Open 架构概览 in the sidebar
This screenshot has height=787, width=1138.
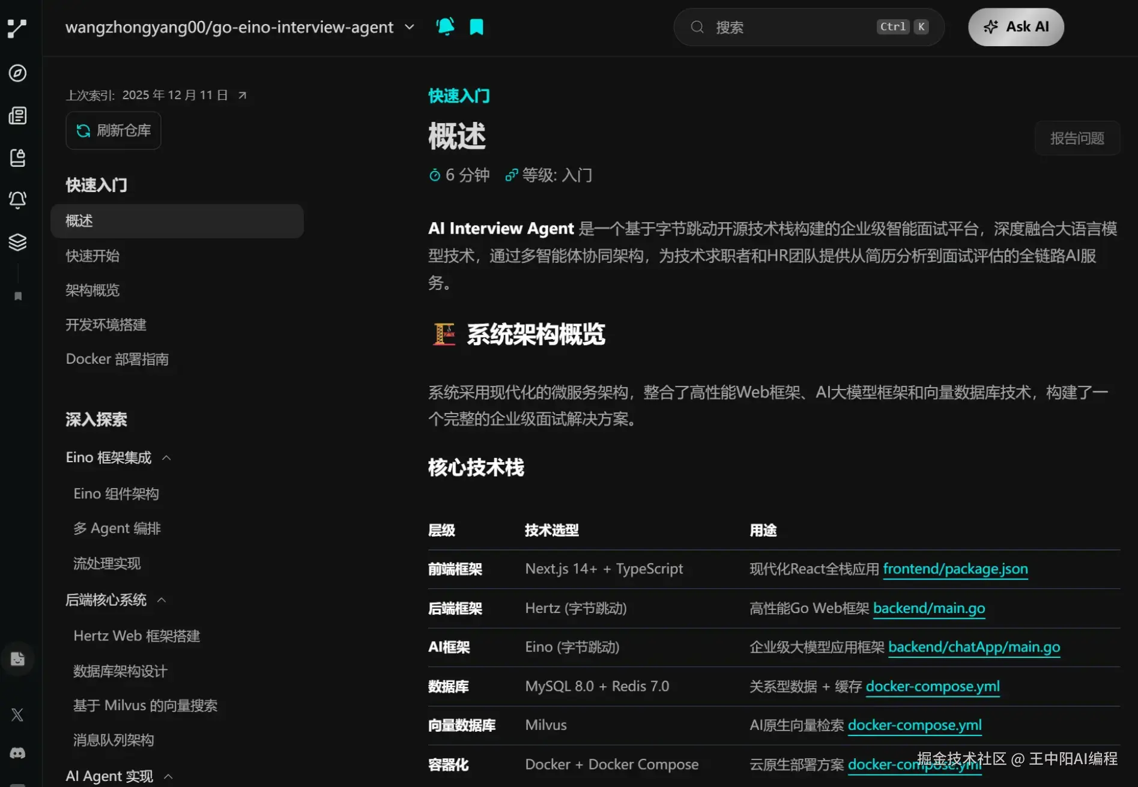(x=92, y=291)
